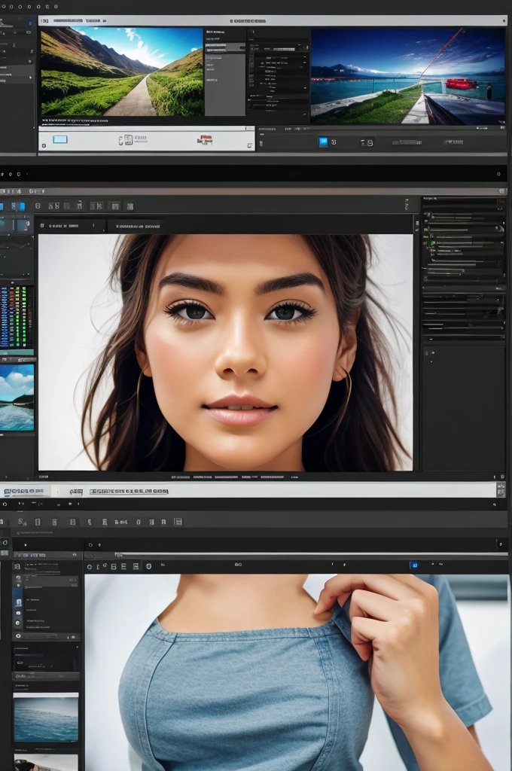Open the mountain path landscape preview in top window
This screenshot has width=512, height=771.
coord(121,72)
